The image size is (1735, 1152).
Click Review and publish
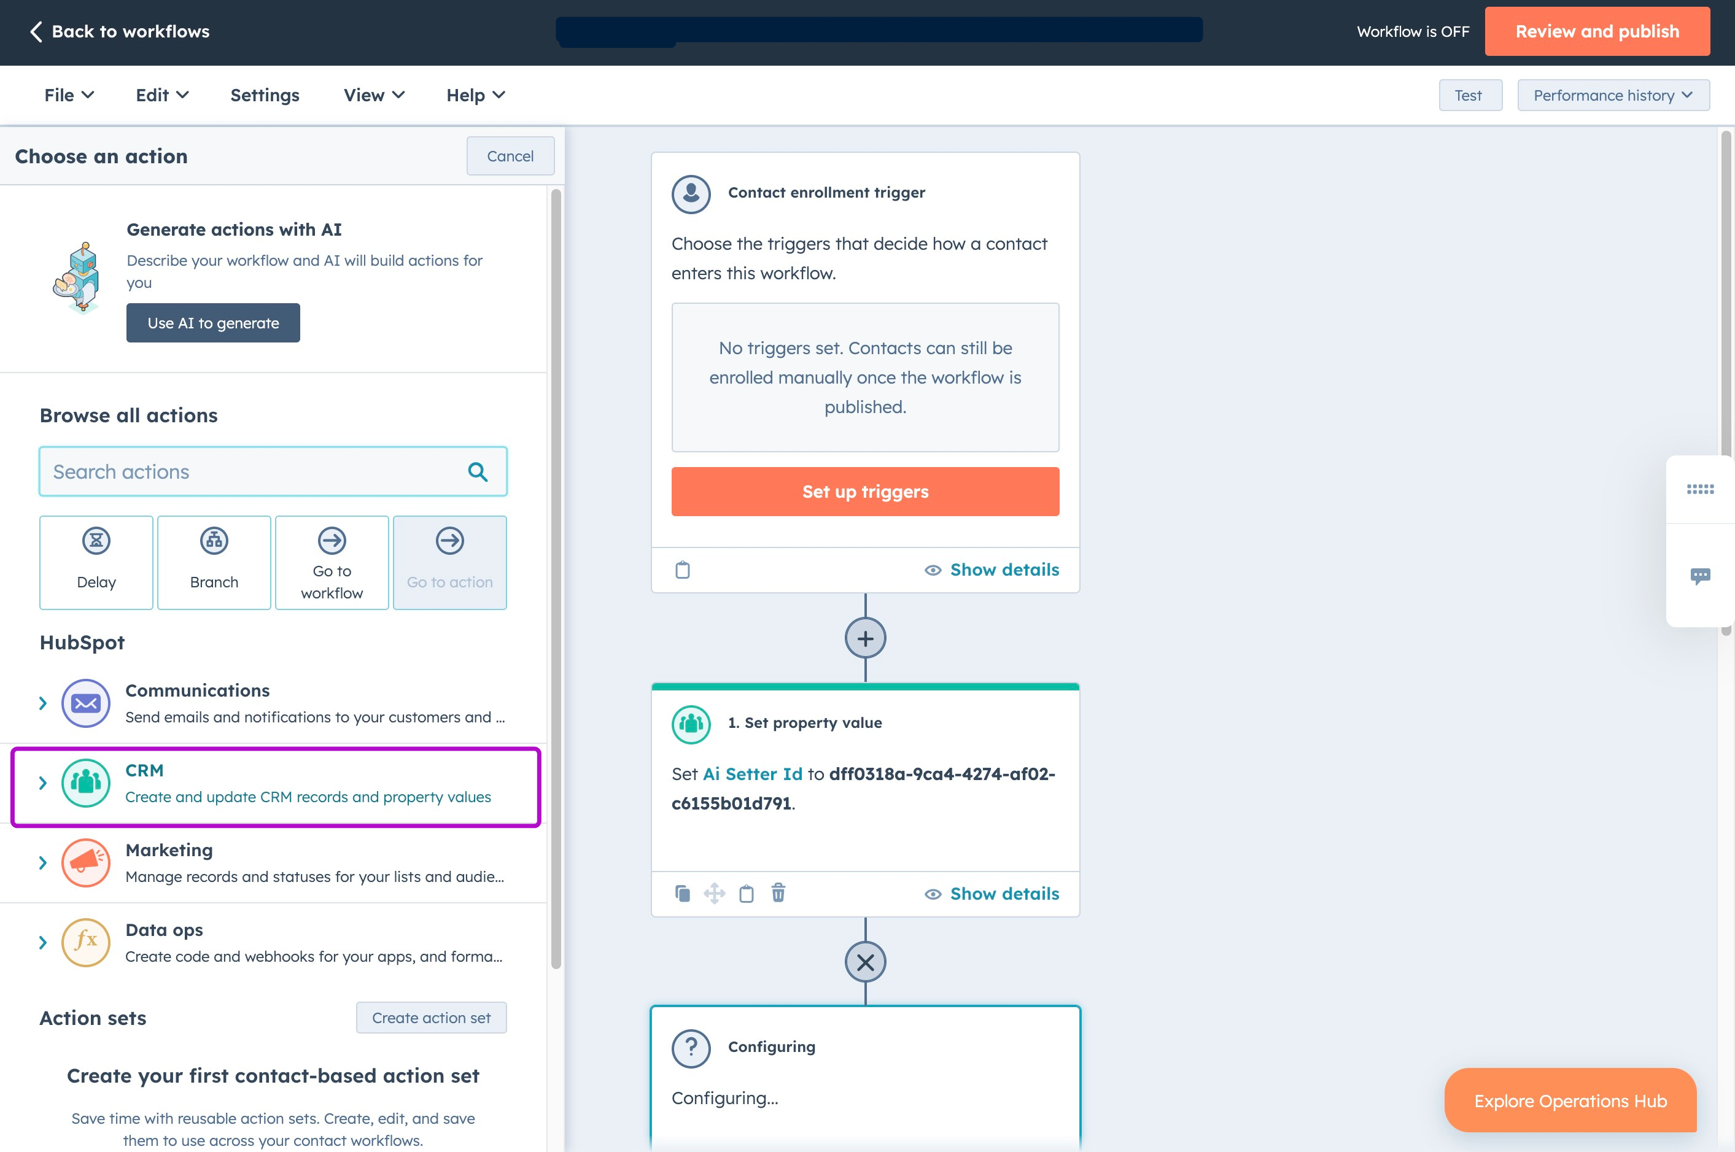click(1597, 31)
